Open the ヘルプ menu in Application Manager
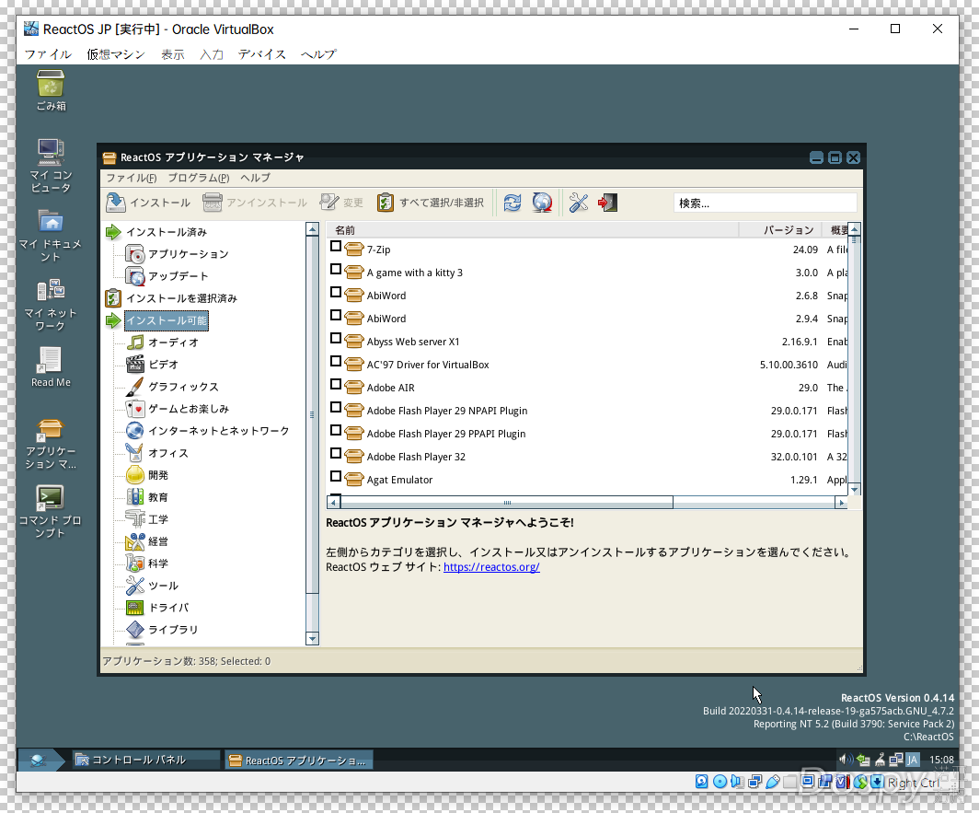 [256, 178]
